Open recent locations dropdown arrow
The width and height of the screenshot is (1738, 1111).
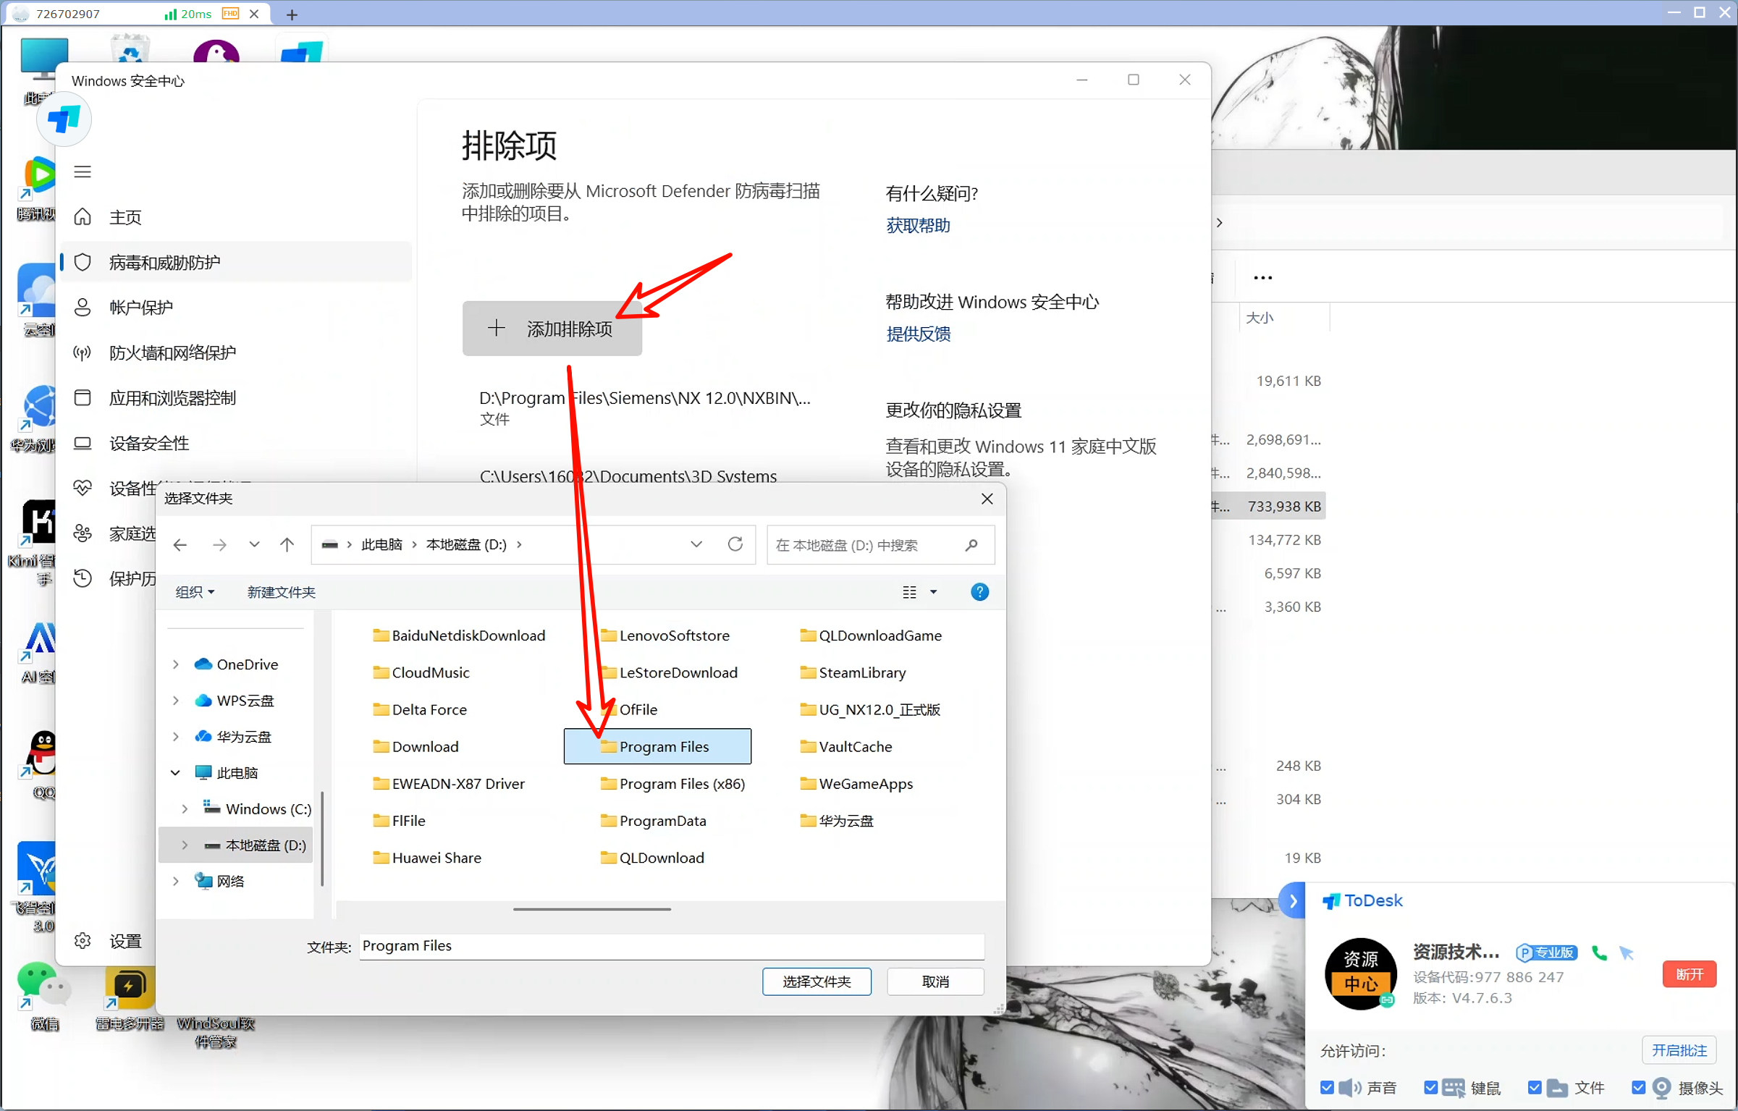[x=254, y=544]
